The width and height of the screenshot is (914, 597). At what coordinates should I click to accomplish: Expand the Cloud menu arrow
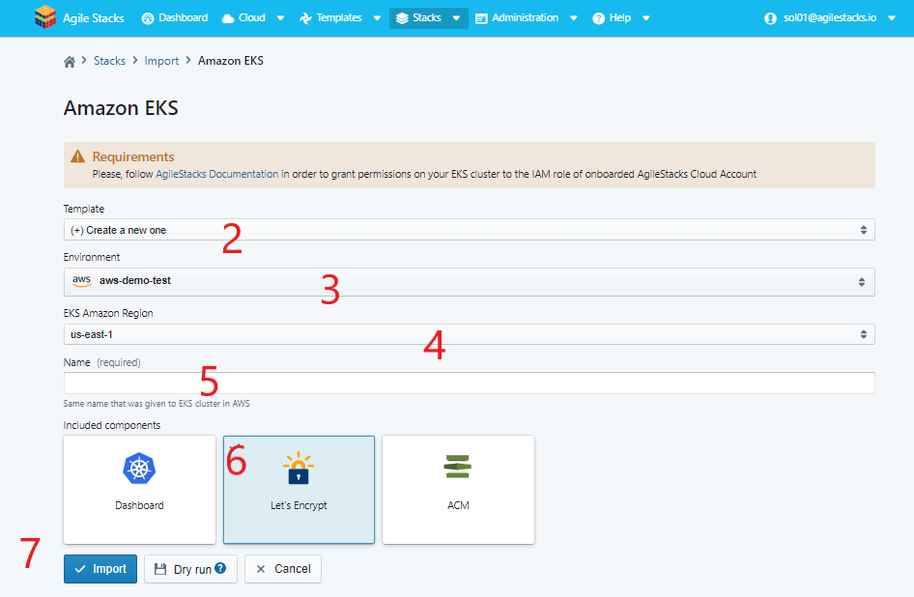point(280,18)
